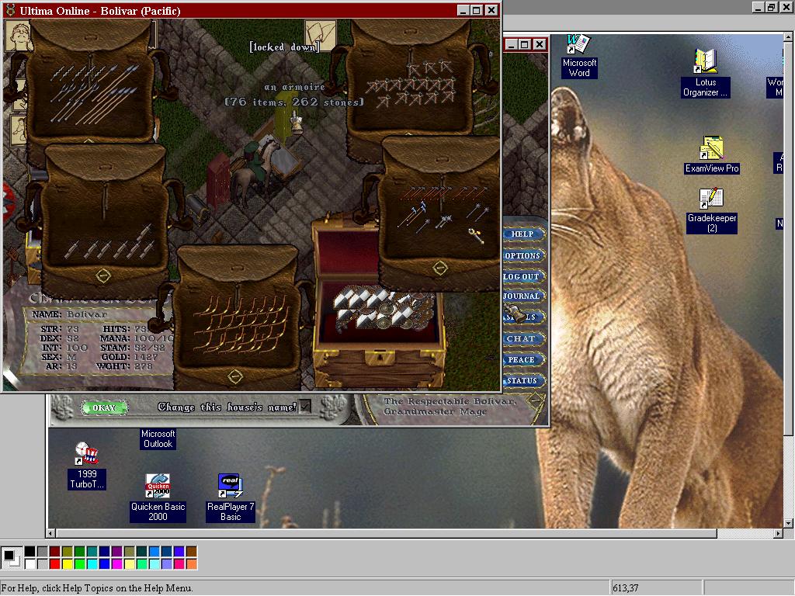The height and width of the screenshot is (596, 795).
Task: Select the red armoire beside the horse
Action: [218, 180]
